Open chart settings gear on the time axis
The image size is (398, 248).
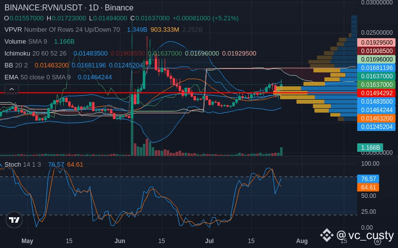pyautogui.click(x=378, y=242)
